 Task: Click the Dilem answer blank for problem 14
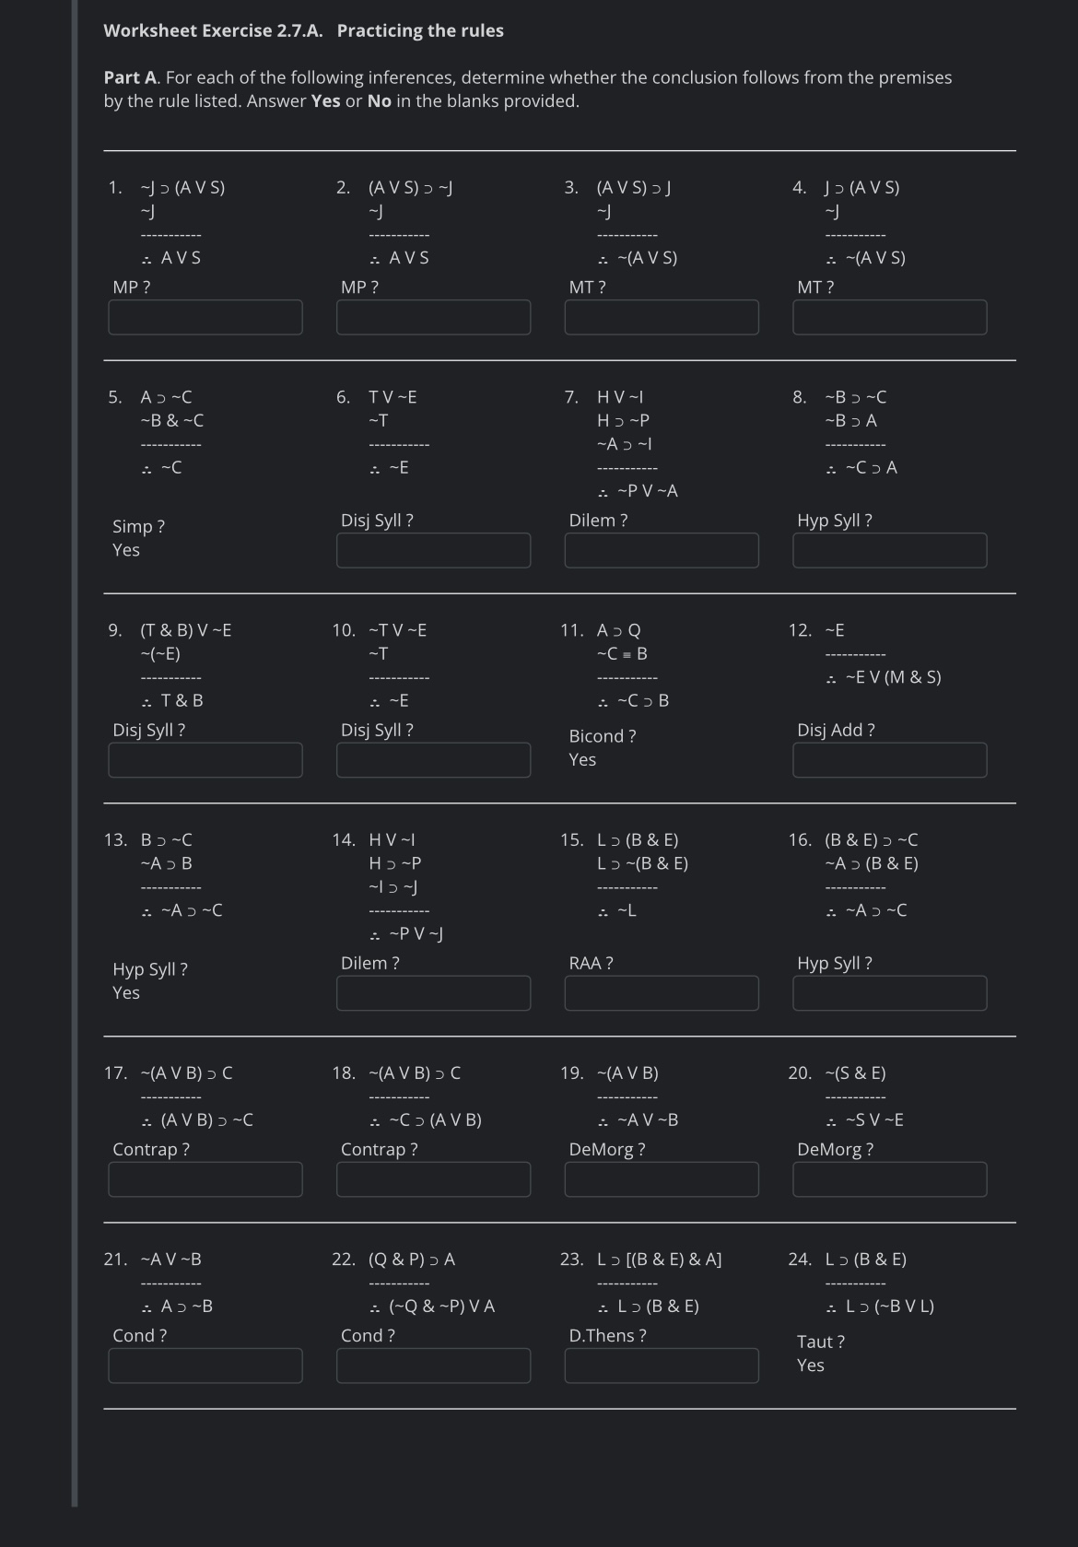pos(434,993)
